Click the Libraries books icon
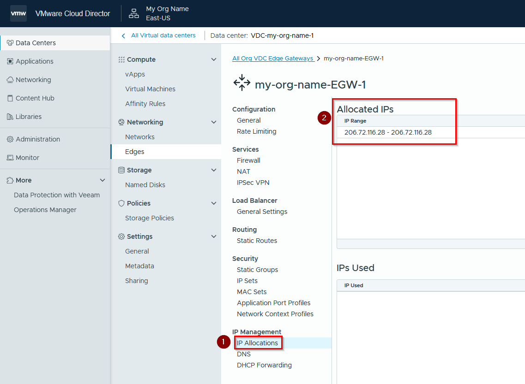Image resolution: width=525 pixels, height=384 pixels. tap(10, 117)
